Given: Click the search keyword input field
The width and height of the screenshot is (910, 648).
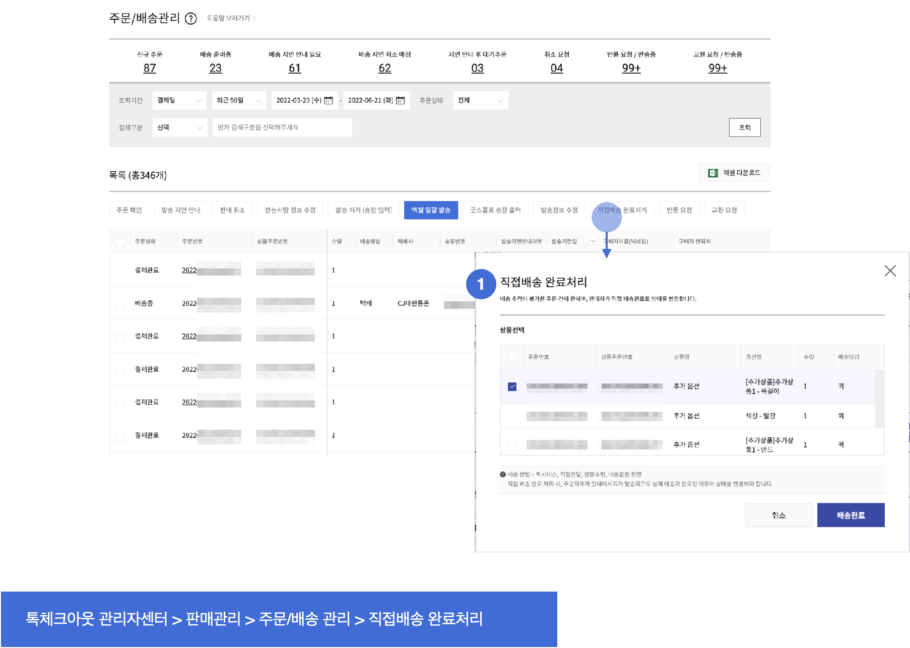Looking at the screenshot, I should coord(282,127).
